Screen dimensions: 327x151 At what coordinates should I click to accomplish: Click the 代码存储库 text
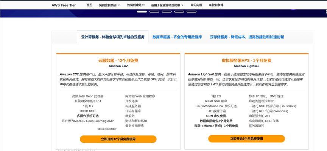pos(133,111)
